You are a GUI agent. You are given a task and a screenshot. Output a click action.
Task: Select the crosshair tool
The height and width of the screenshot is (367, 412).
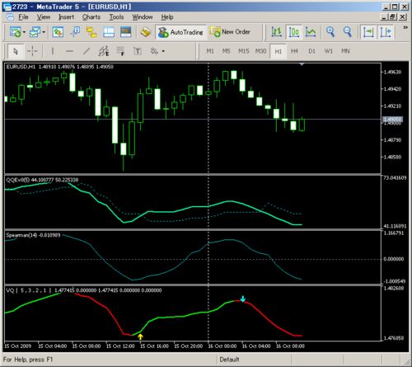point(32,51)
